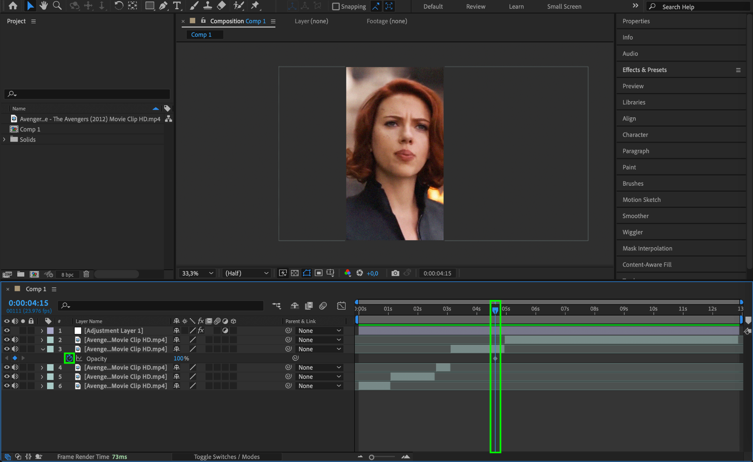Click the Opacity stopwatch icon

(69, 358)
